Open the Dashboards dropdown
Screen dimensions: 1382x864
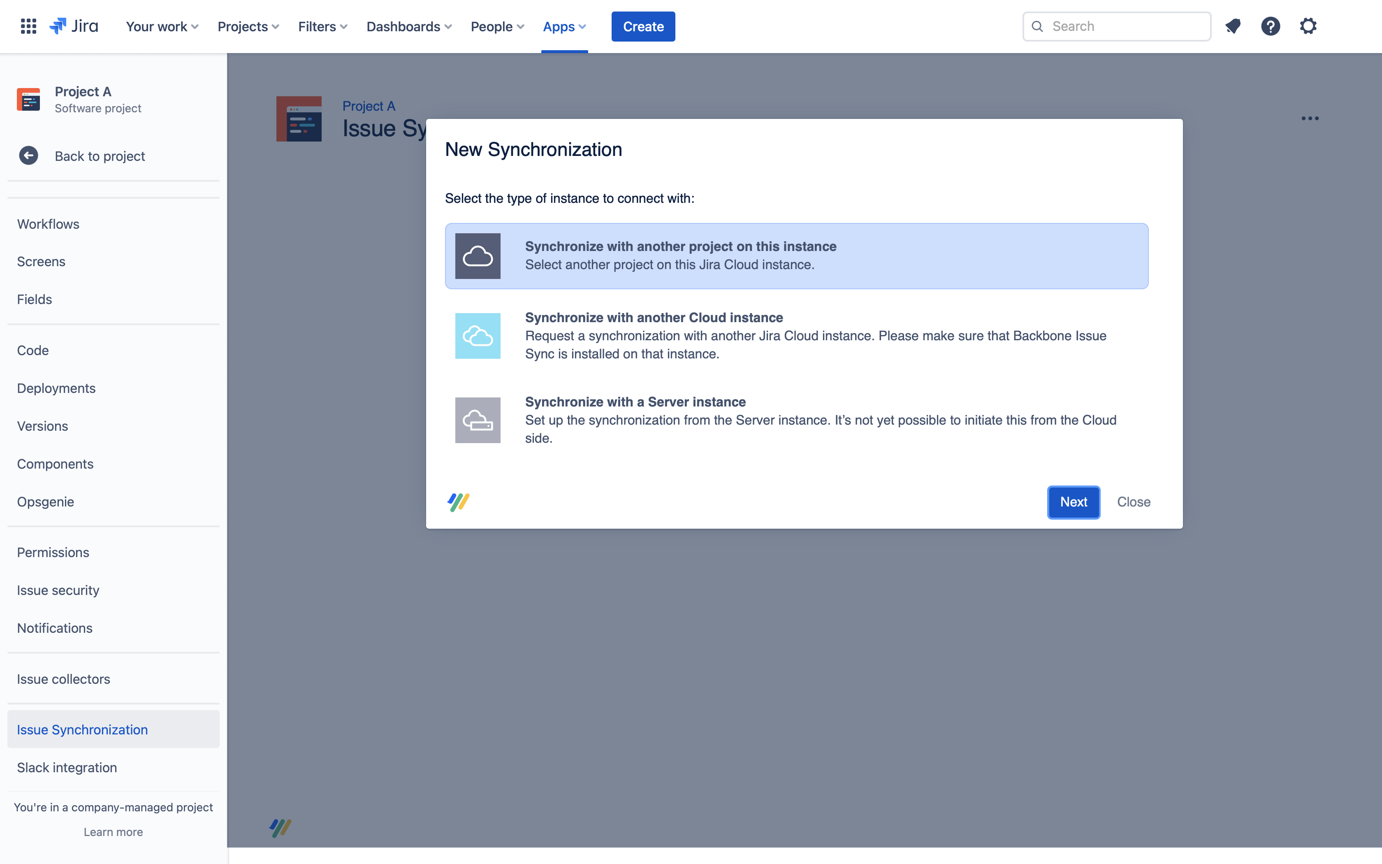click(x=408, y=26)
